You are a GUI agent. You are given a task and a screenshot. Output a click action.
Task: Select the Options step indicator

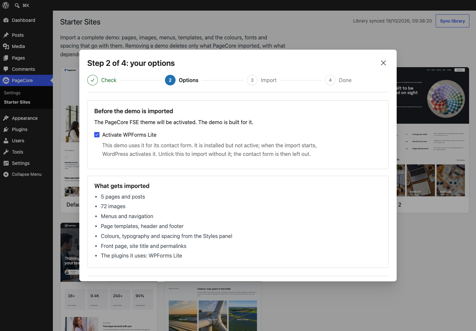182,80
